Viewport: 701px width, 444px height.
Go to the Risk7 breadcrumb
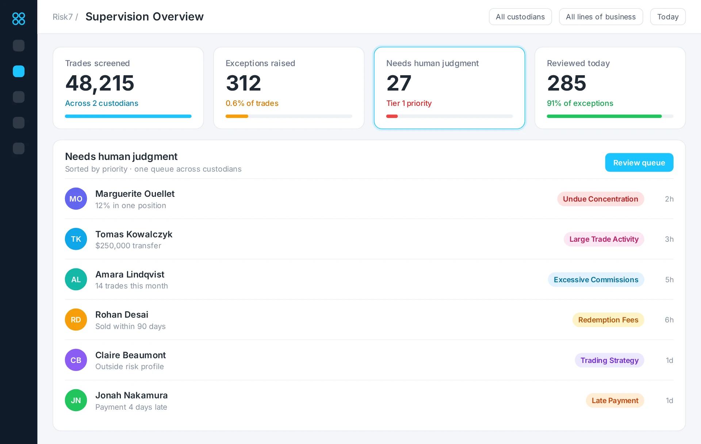click(x=63, y=17)
